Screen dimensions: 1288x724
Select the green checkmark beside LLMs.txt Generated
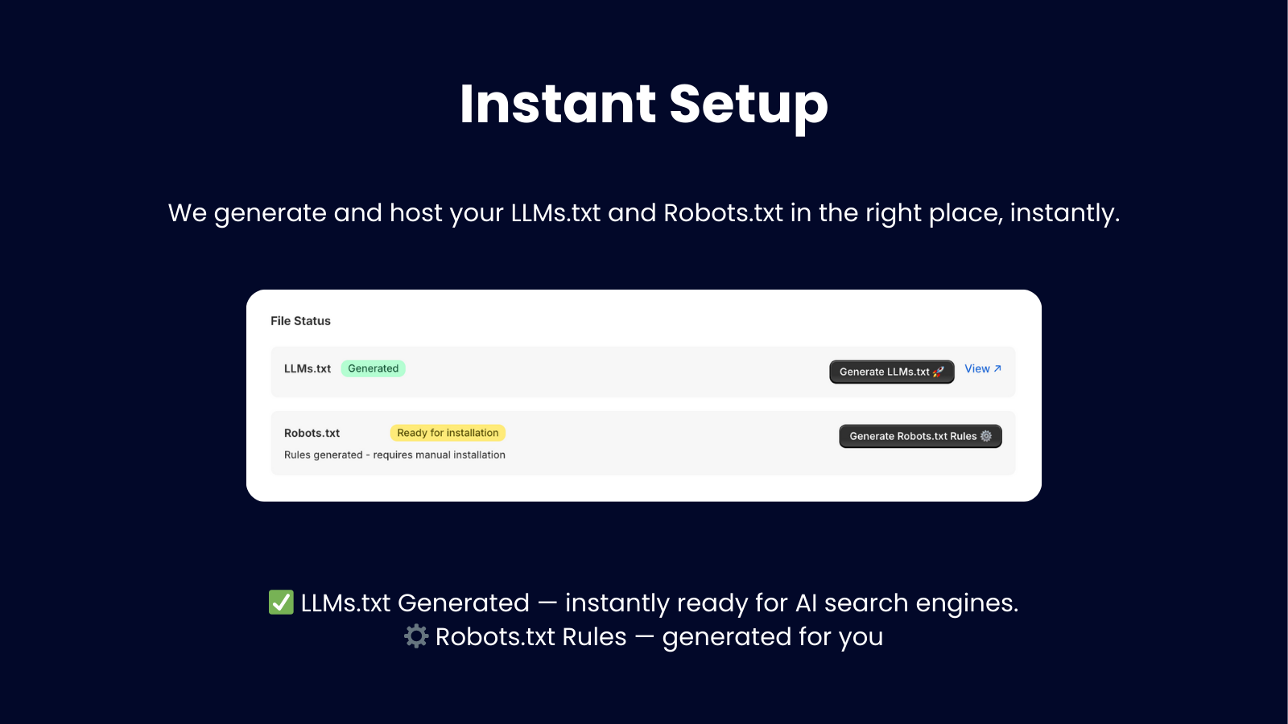[279, 603]
